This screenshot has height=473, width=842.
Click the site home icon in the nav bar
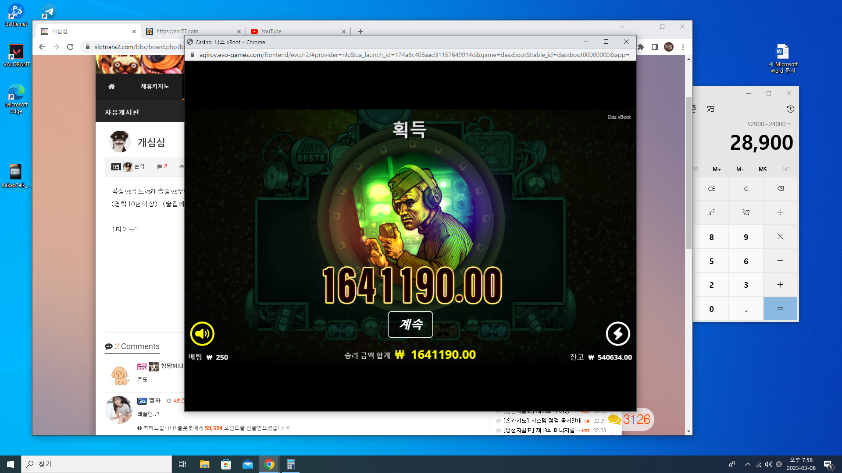tap(111, 86)
